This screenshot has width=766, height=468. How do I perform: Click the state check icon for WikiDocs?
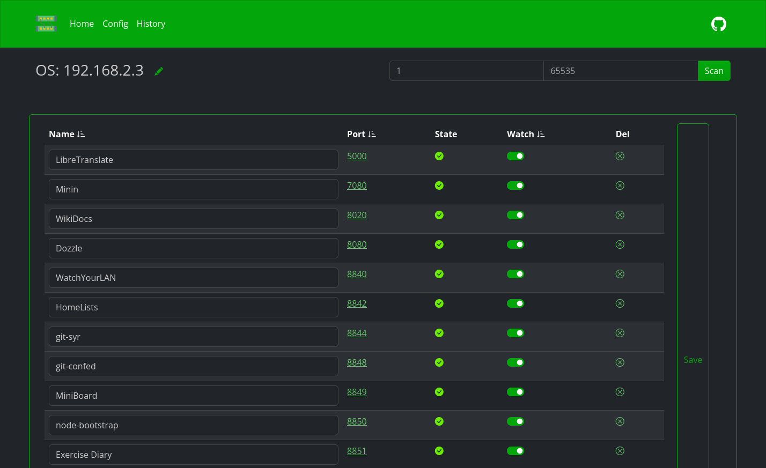pos(439,215)
